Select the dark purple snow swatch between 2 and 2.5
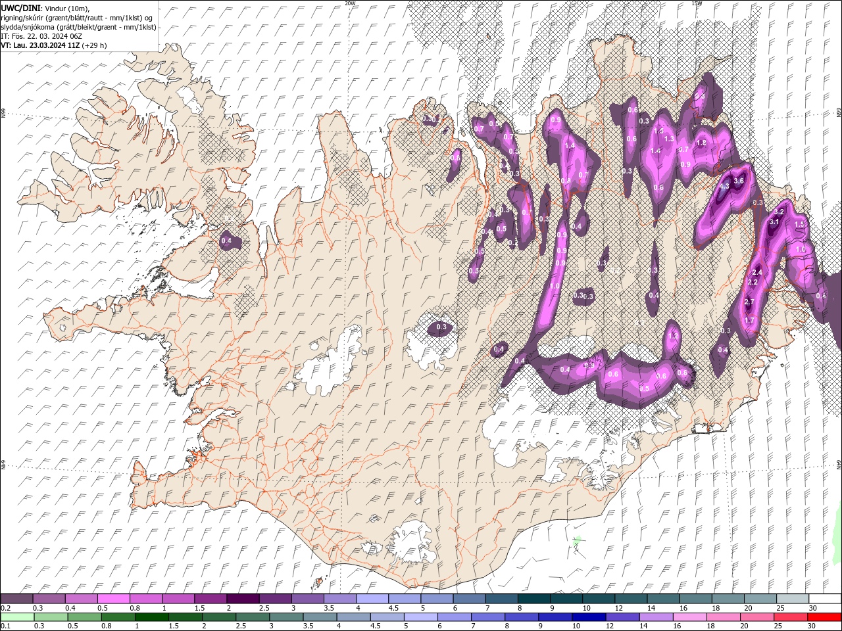This screenshot has height=631, width=842. point(242,599)
